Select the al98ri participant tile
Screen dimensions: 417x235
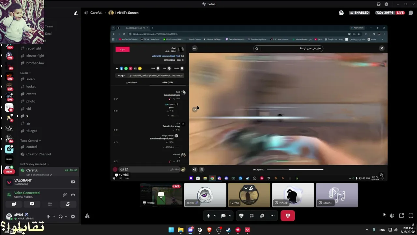point(205,195)
